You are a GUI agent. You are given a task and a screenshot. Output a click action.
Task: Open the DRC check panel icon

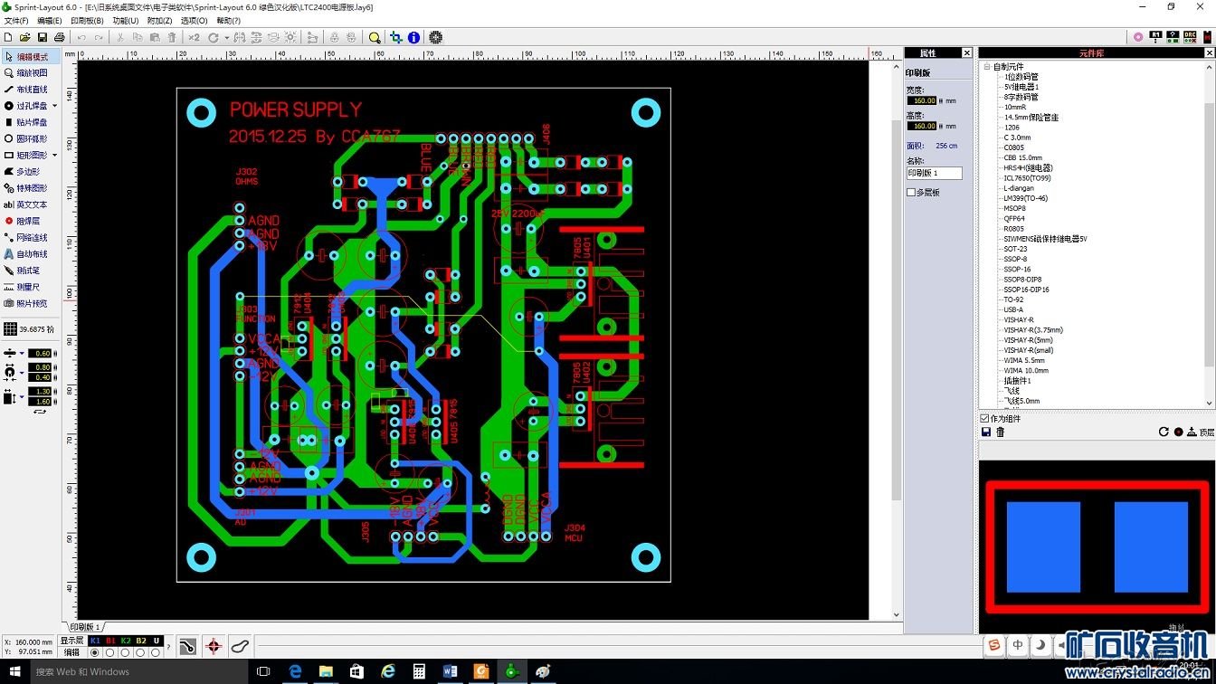point(1190,37)
